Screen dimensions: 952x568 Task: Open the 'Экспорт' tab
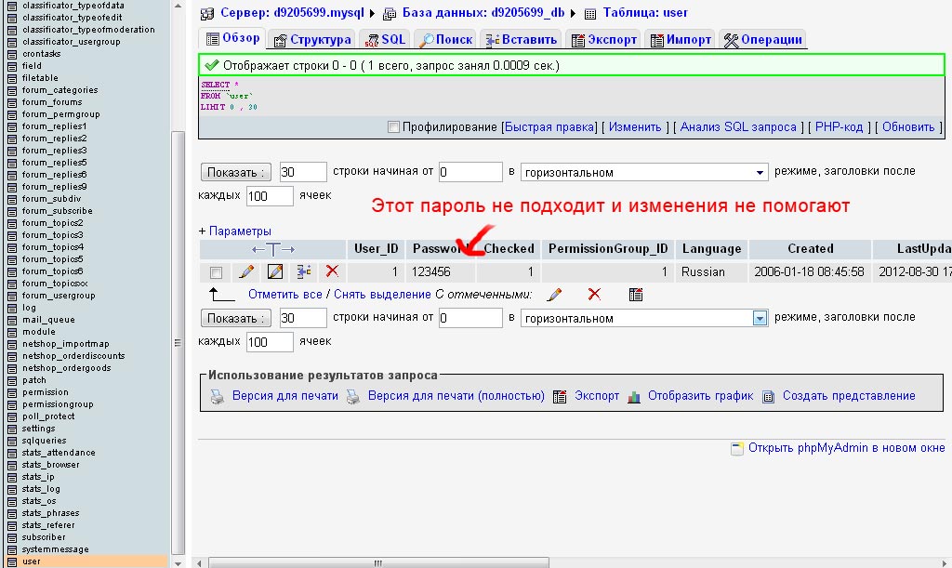[x=603, y=39]
